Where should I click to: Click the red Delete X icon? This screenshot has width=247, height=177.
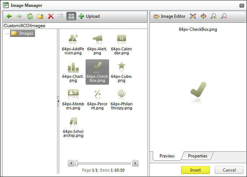point(51,16)
